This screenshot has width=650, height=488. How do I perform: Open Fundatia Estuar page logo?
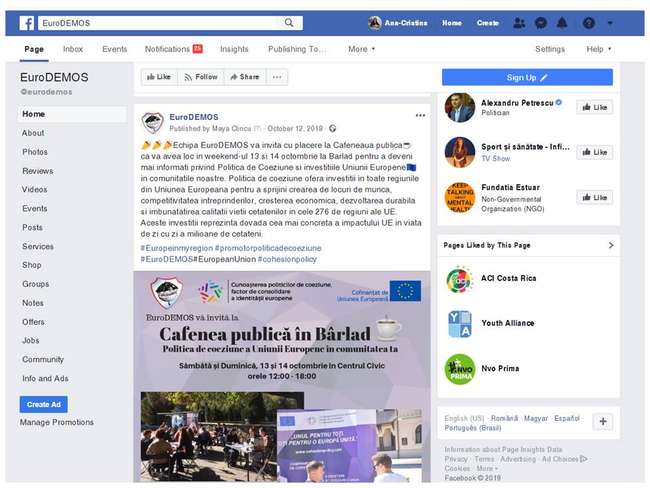pyautogui.click(x=460, y=197)
